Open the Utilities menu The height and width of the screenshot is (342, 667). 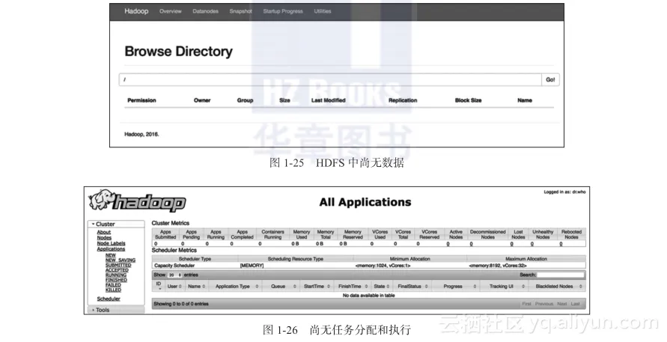pyautogui.click(x=323, y=11)
